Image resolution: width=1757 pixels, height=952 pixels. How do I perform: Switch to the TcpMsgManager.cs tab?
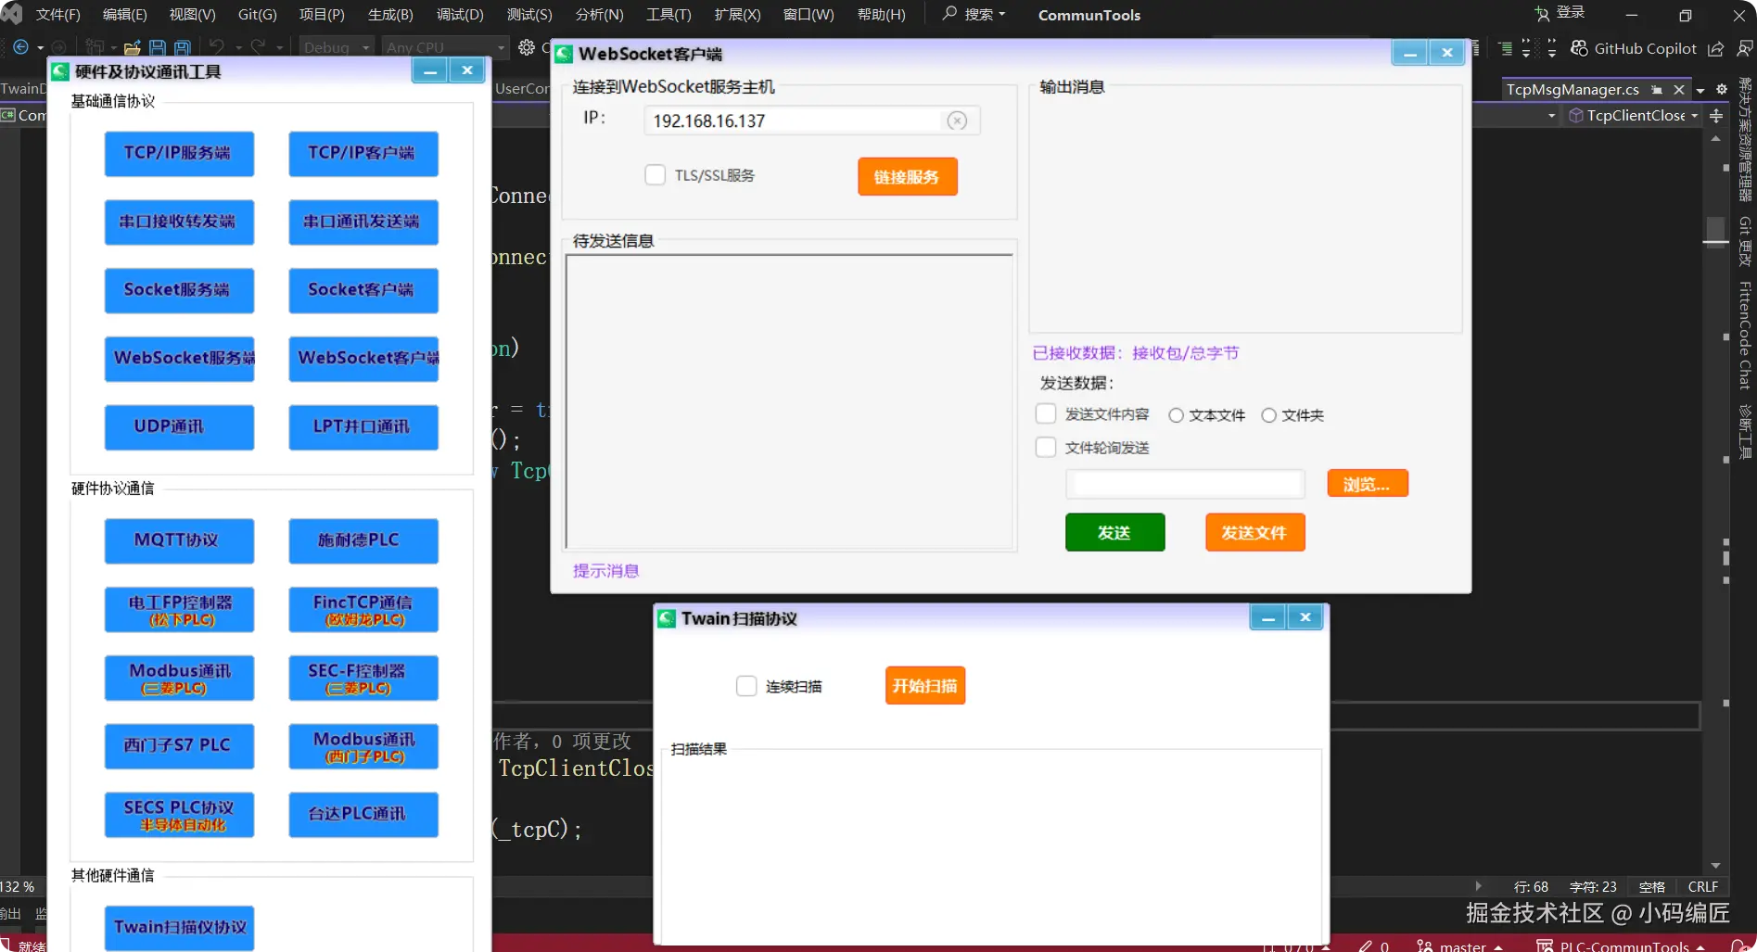[x=1572, y=90]
